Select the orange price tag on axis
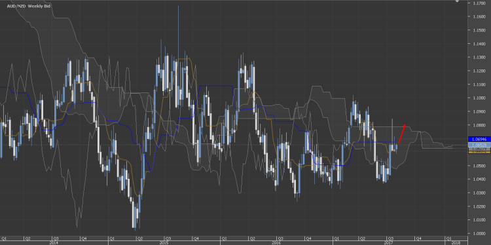 point(479,151)
